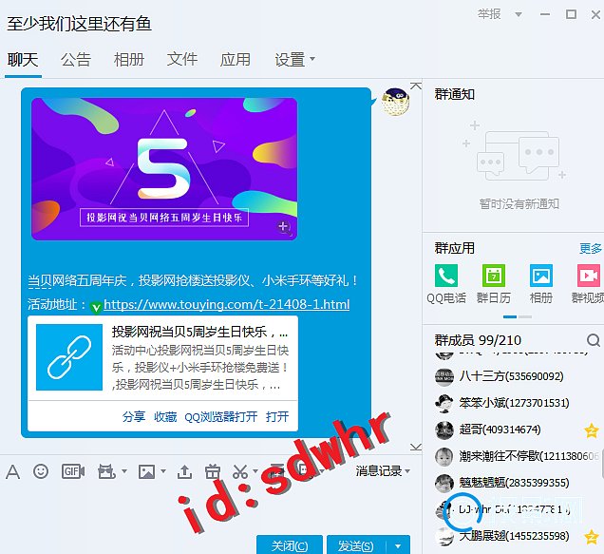Image resolution: width=604 pixels, height=554 pixels.
Task: Expand the 设置 tab dropdown arrow
Action: [x=312, y=59]
